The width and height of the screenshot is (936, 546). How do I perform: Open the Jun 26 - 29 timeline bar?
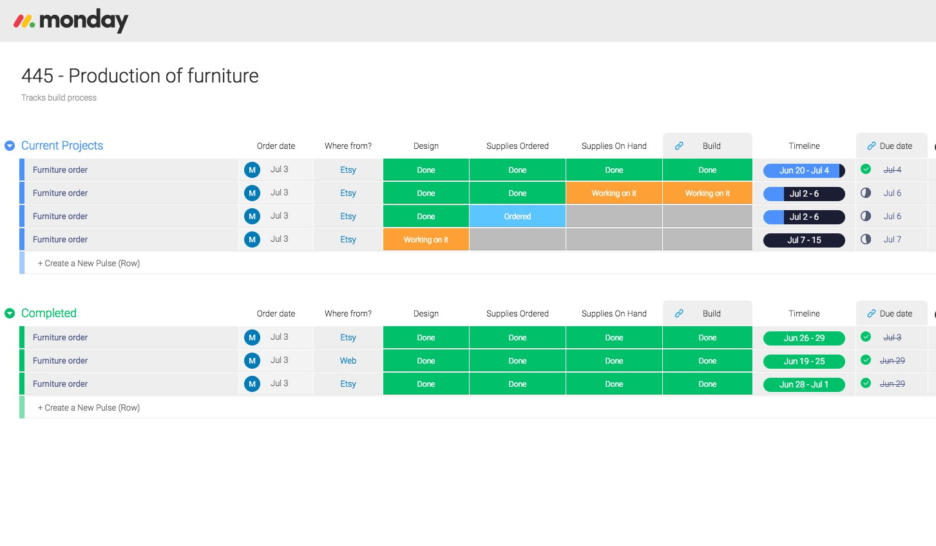tap(804, 338)
